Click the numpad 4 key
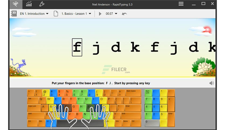Image resolution: width=225 pixels, height=130 pixels. pos(148,108)
